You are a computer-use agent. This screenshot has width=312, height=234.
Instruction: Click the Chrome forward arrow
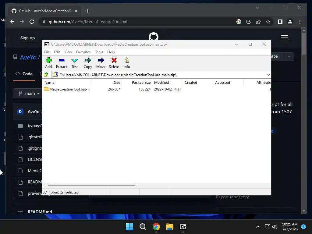pyautogui.click(x=22, y=22)
